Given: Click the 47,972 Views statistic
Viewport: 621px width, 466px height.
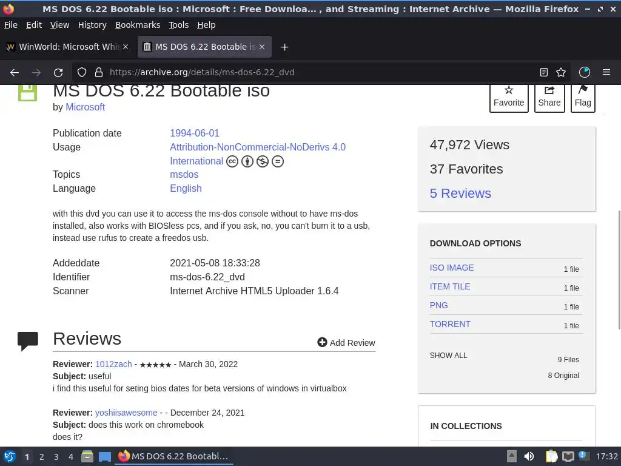Looking at the screenshot, I should [x=469, y=145].
